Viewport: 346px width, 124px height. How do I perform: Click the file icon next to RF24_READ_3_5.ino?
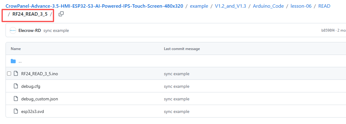point(16,74)
